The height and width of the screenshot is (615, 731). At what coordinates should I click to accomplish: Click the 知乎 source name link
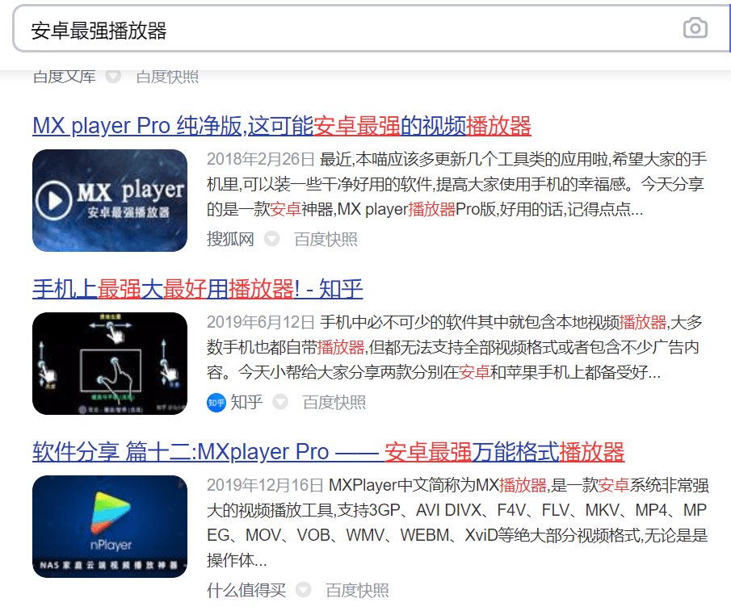click(246, 402)
